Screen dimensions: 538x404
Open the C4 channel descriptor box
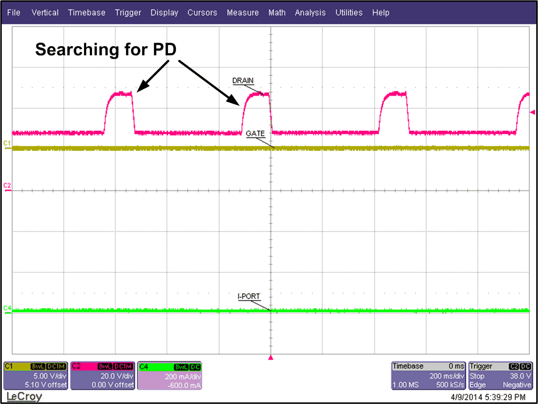pyautogui.click(x=169, y=378)
